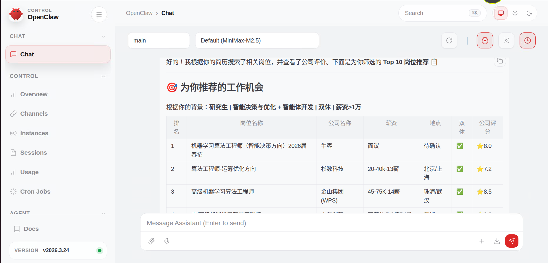This screenshot has height=263, width=548.
Task: Navigate to Sessions in the sidebar
Action: click(58, 153)
